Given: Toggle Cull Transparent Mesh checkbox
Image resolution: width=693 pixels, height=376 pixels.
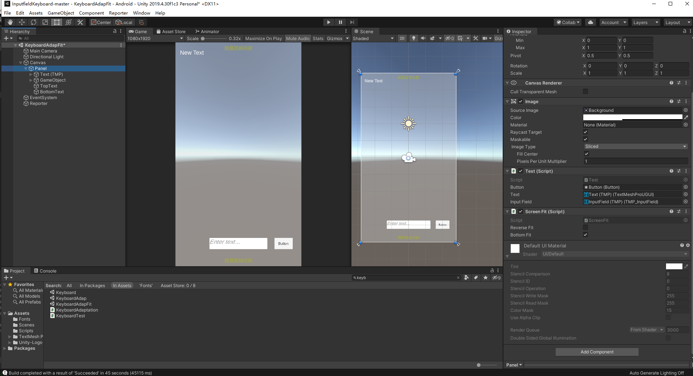Looking at the screenshot, I should coord(585,91).
